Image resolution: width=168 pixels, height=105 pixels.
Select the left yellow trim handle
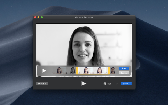77,71
